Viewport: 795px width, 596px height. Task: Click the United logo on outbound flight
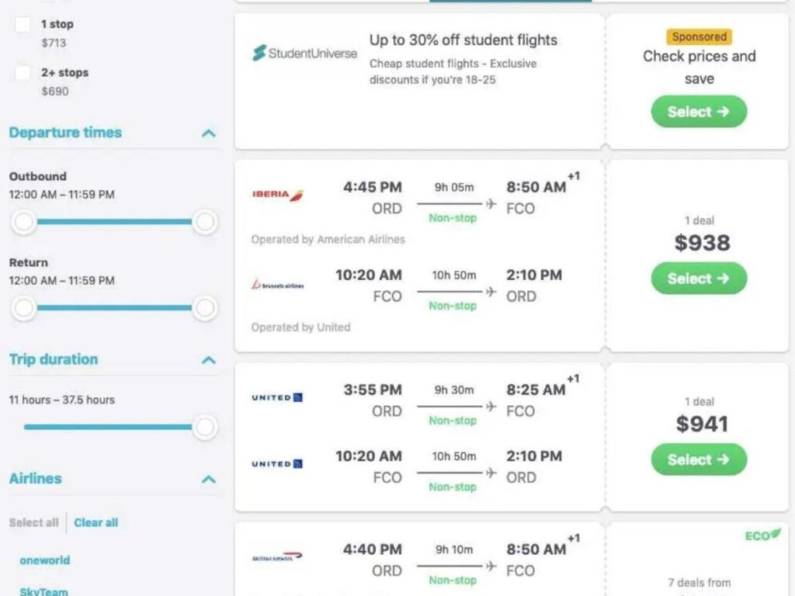click(x=276, y=397)
